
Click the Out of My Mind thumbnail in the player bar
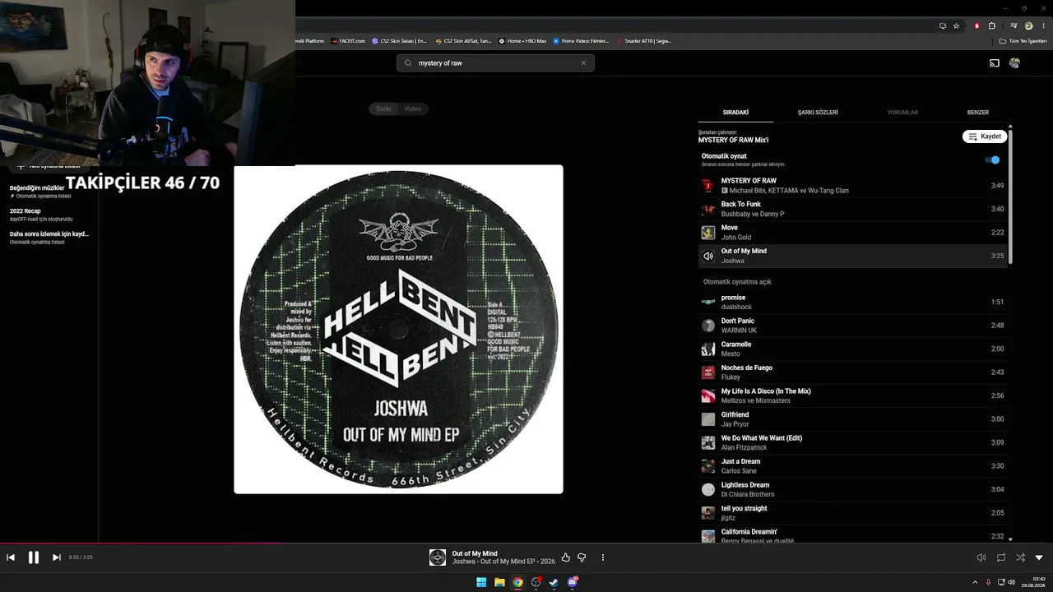pyautogui.click(x=438, y=557)
